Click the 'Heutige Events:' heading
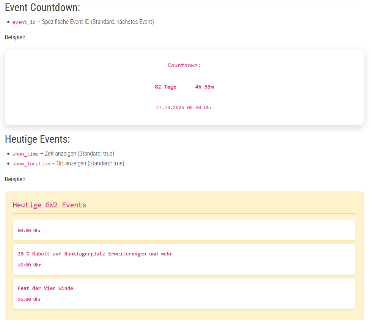 38,139
